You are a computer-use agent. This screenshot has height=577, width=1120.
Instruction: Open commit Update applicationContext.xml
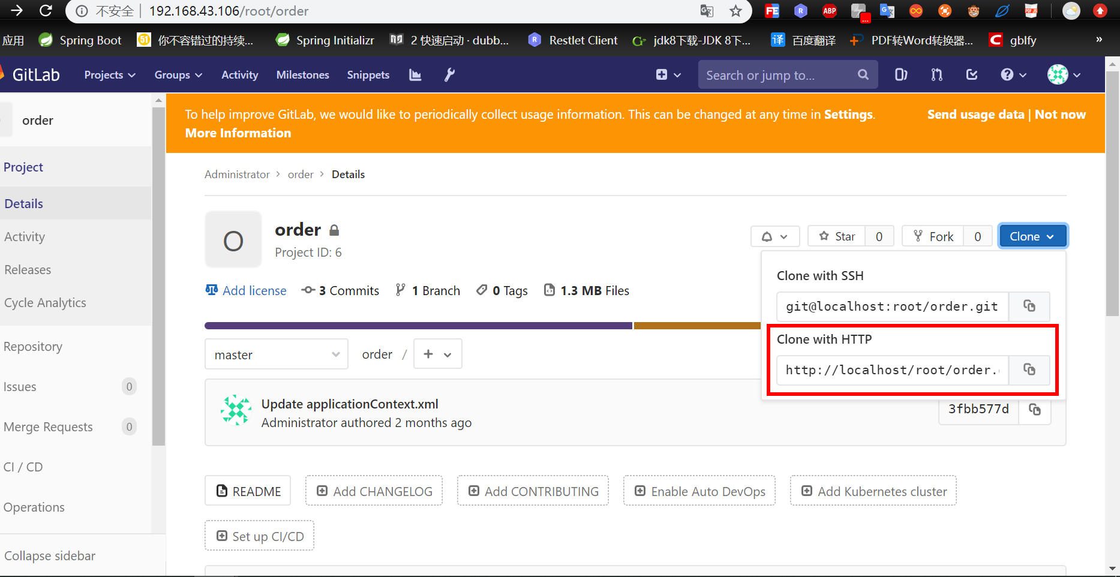coord(350,404)
